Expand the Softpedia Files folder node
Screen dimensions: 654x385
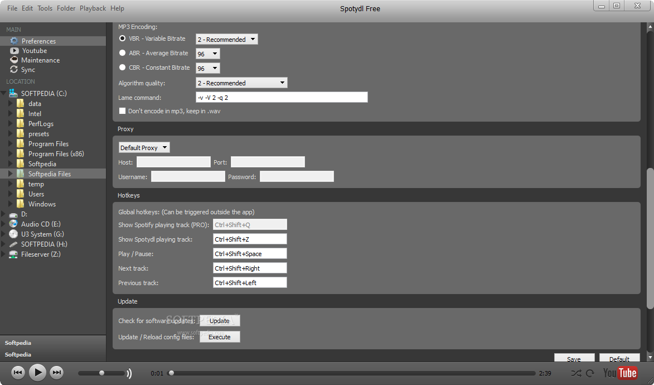tap(11, 174)
